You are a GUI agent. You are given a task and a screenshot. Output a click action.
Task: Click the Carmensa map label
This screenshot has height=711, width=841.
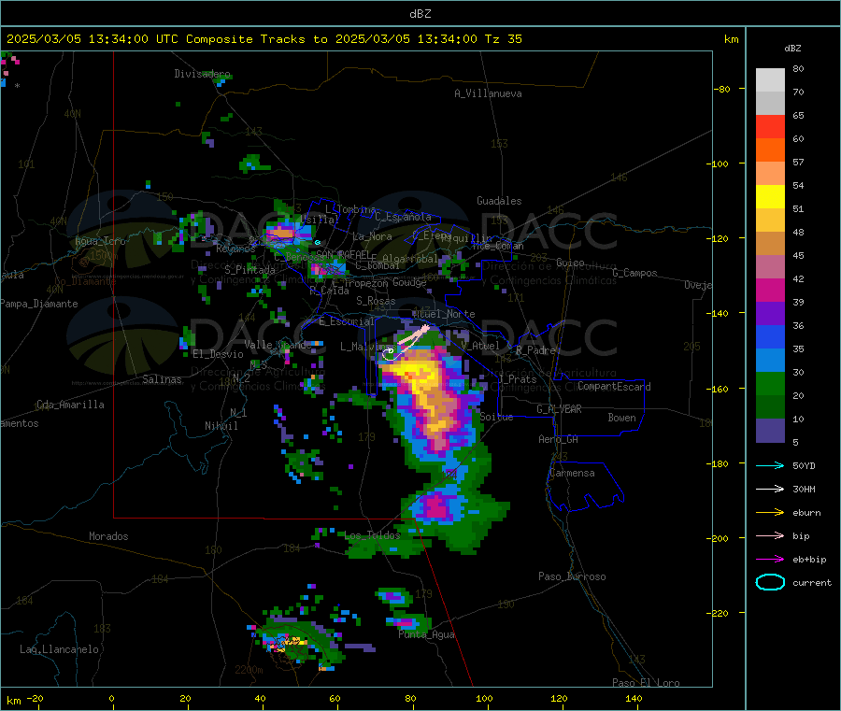pyautogui.click(x=572, y=473)
